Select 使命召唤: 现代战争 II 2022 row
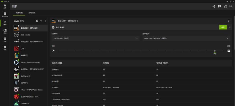This screenshot has height=106, width=235. pos(30,42)
